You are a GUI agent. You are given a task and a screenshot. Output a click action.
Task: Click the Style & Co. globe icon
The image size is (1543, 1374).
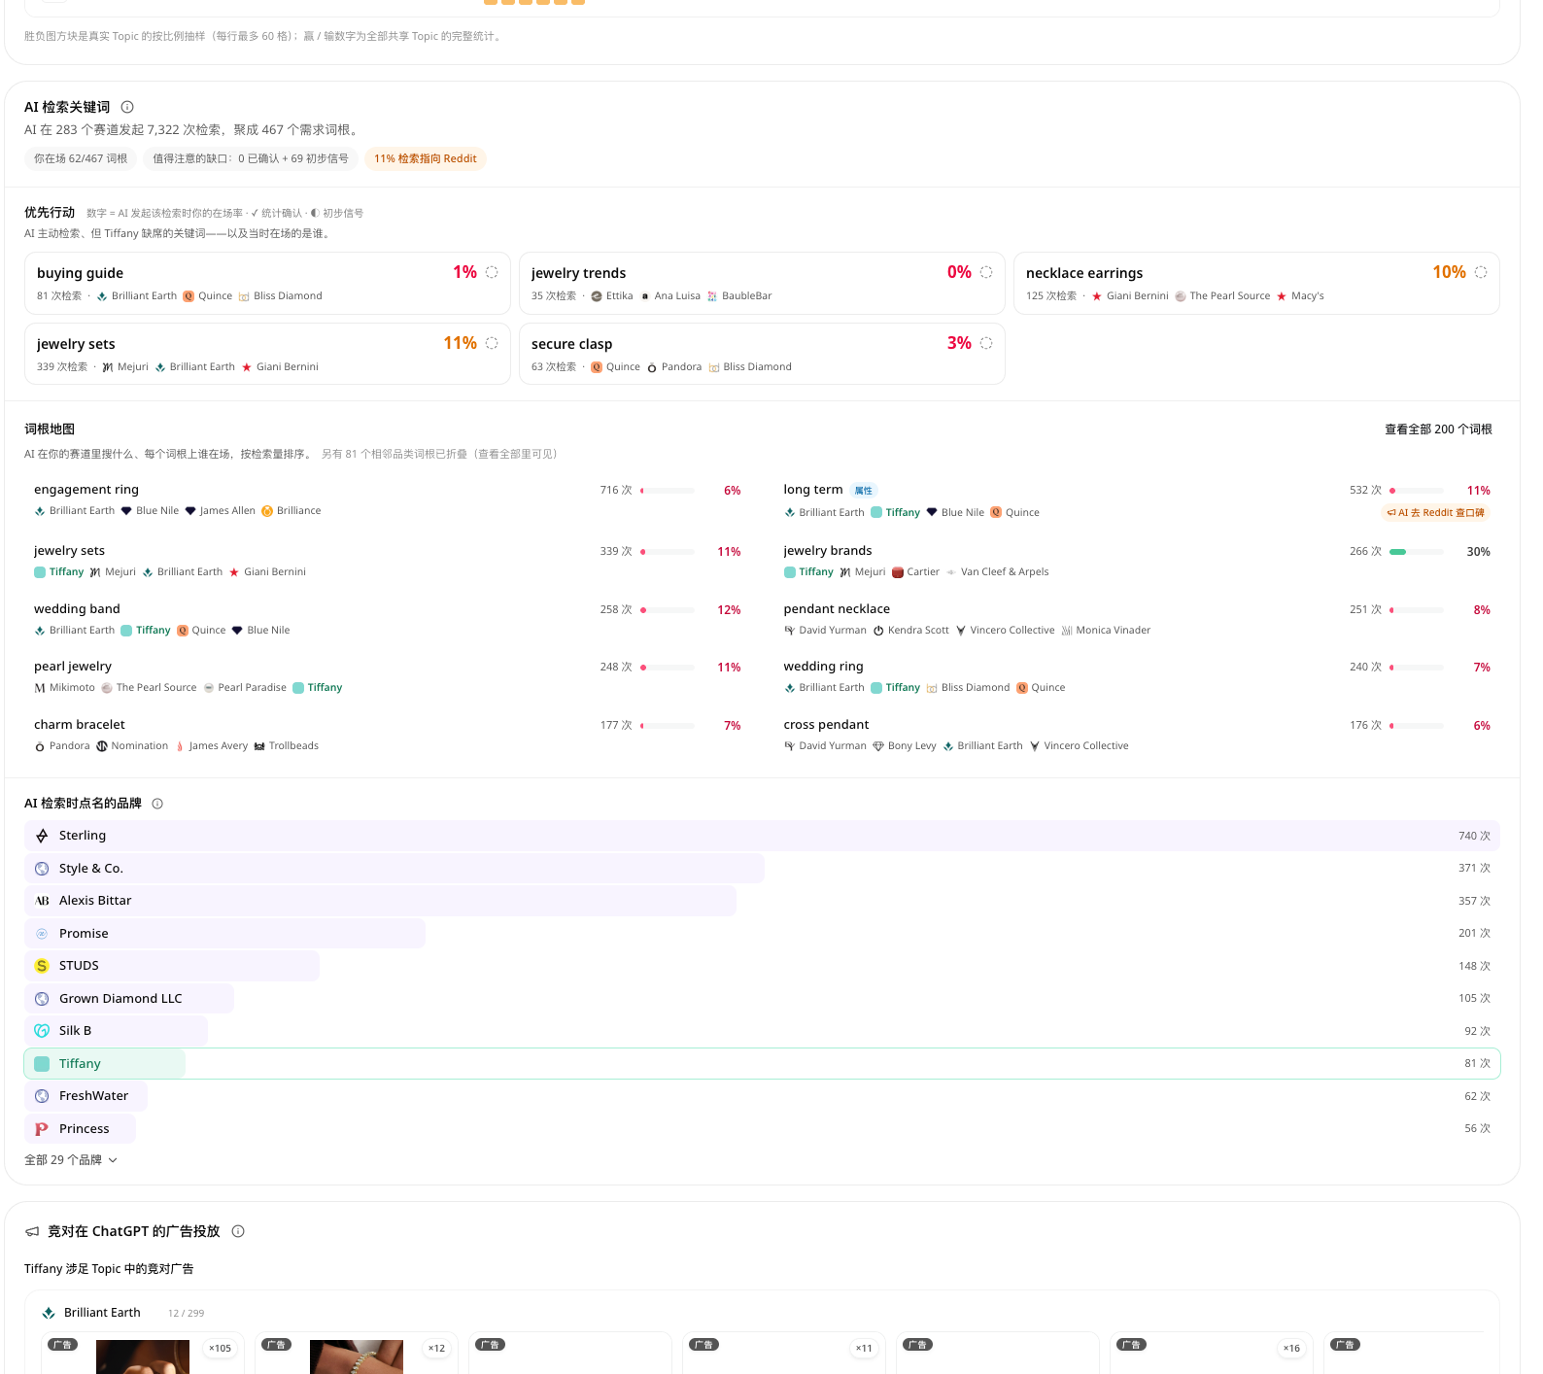coord(42,869)
